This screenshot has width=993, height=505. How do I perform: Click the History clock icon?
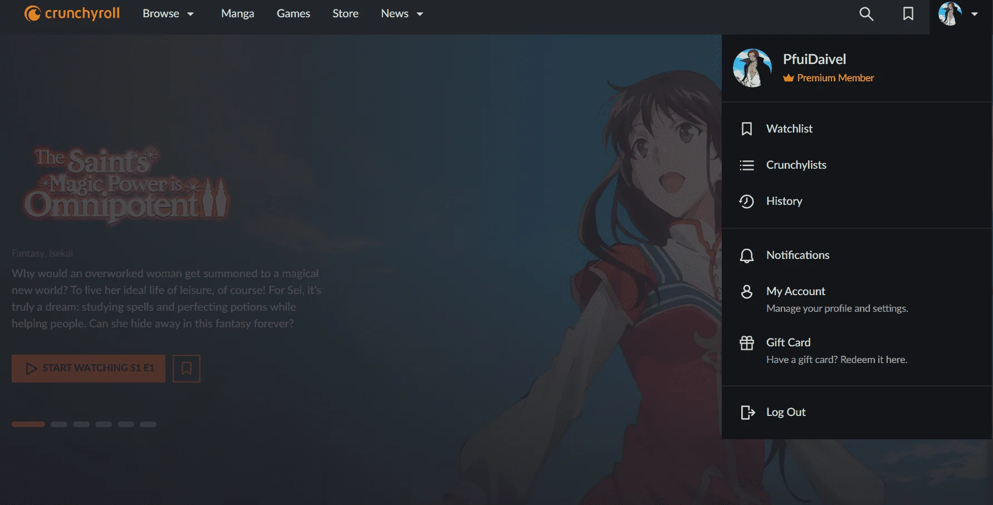(747, 201)
